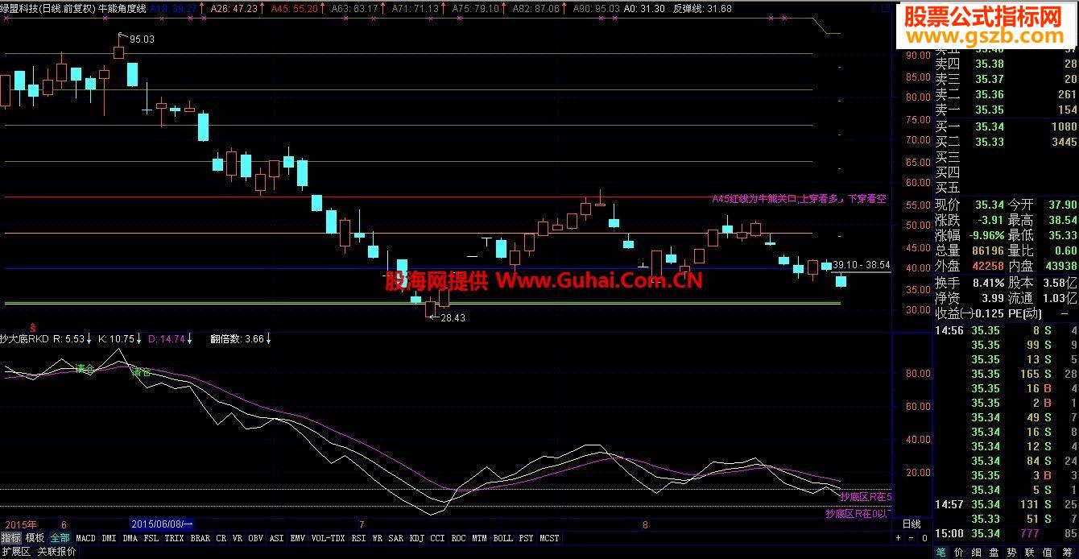Click the 2015/06/08/一 date marker
Viewport: 1079px width, 559px height.
(x=162, y=524)
